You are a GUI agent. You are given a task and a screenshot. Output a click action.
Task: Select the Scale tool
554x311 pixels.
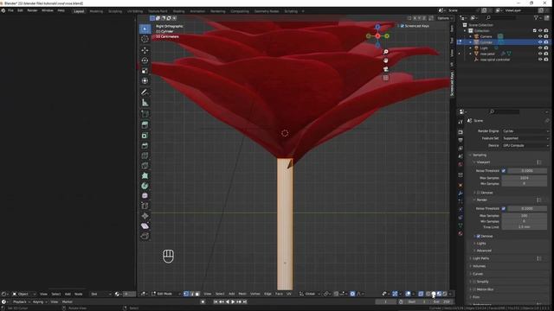pos(145,71)
